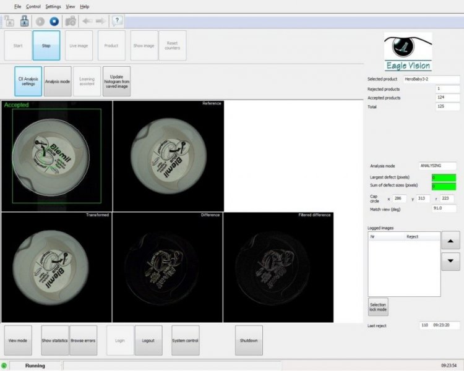The width and height of the screenshot is (464, 371).
Task: Click the Filtered difference image panel
Action: pyautogui.click(x=278, y=267)
